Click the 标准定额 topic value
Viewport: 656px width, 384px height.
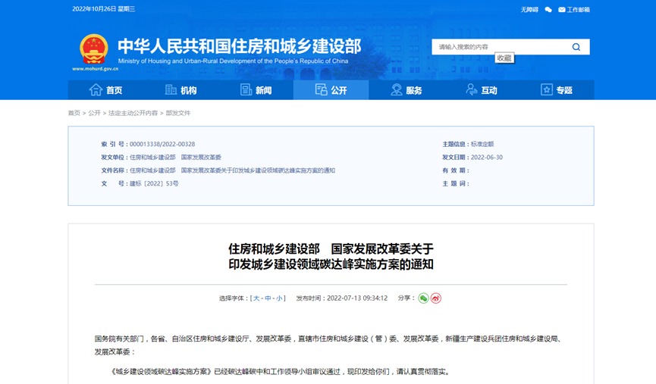pos(482,144)
